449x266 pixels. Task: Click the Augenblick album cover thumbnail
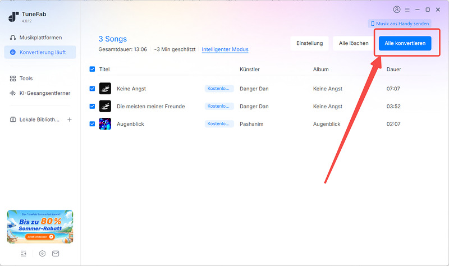(x=105, y=123)
